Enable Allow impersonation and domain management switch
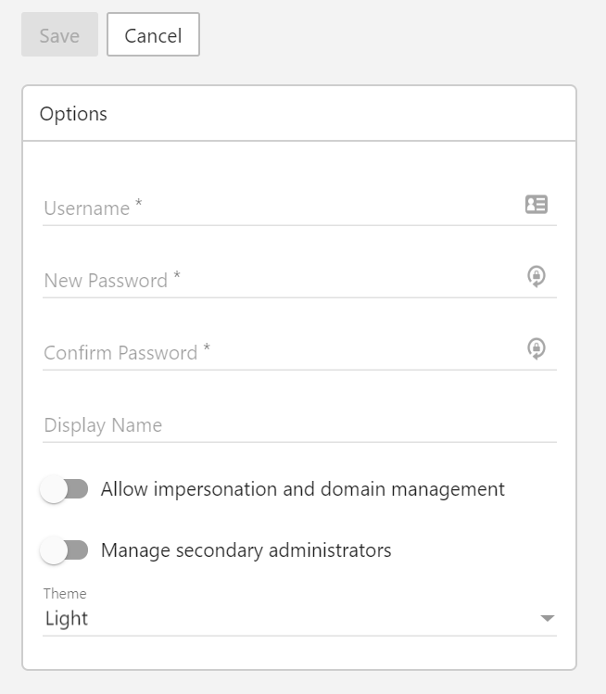Screen dimensions: 606x694 [x=64, y=489]
